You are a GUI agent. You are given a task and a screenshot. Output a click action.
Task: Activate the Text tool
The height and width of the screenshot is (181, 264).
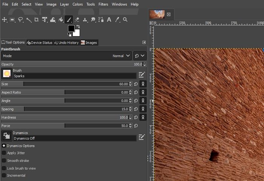pyautogui.click(x=109, y=20)
